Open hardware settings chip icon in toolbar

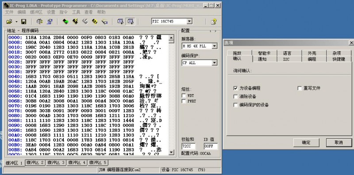click(39, 22)
